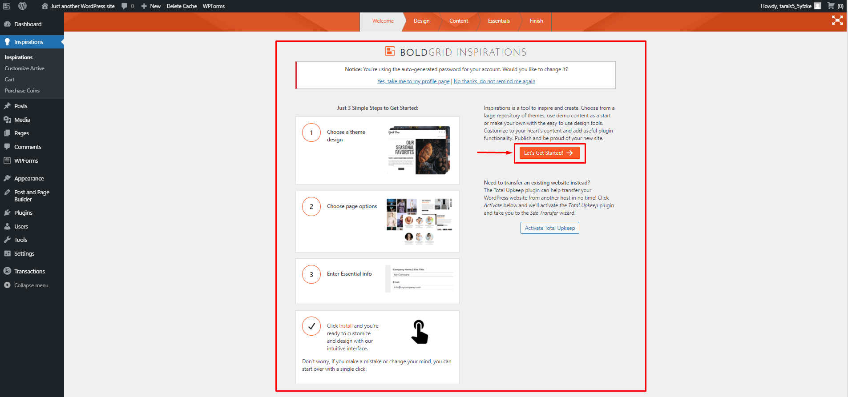Click the Appearance paintbrush icon
848x397 pixels.
coord(7,178)
